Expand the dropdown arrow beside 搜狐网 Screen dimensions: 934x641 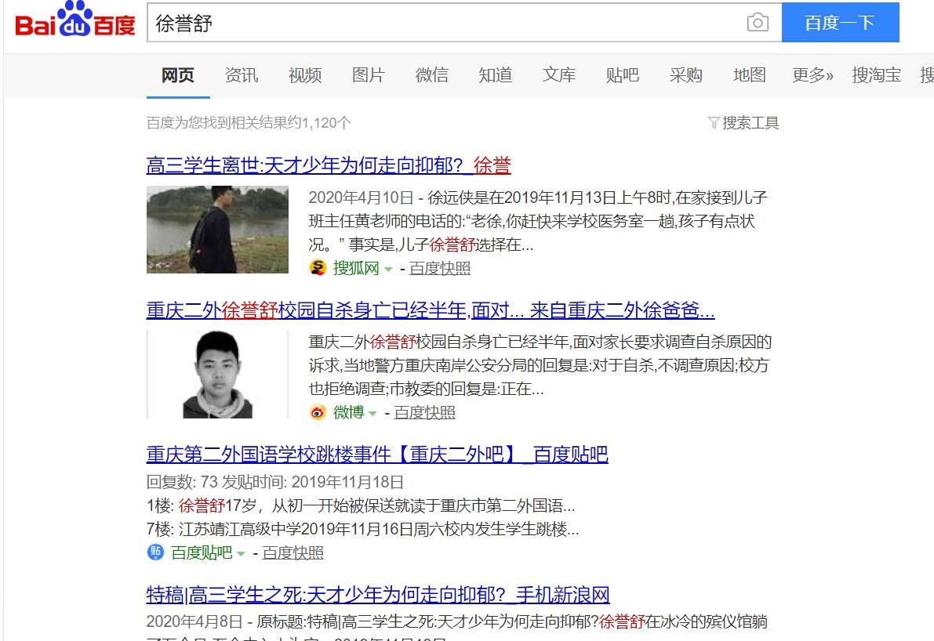(388, 269)
